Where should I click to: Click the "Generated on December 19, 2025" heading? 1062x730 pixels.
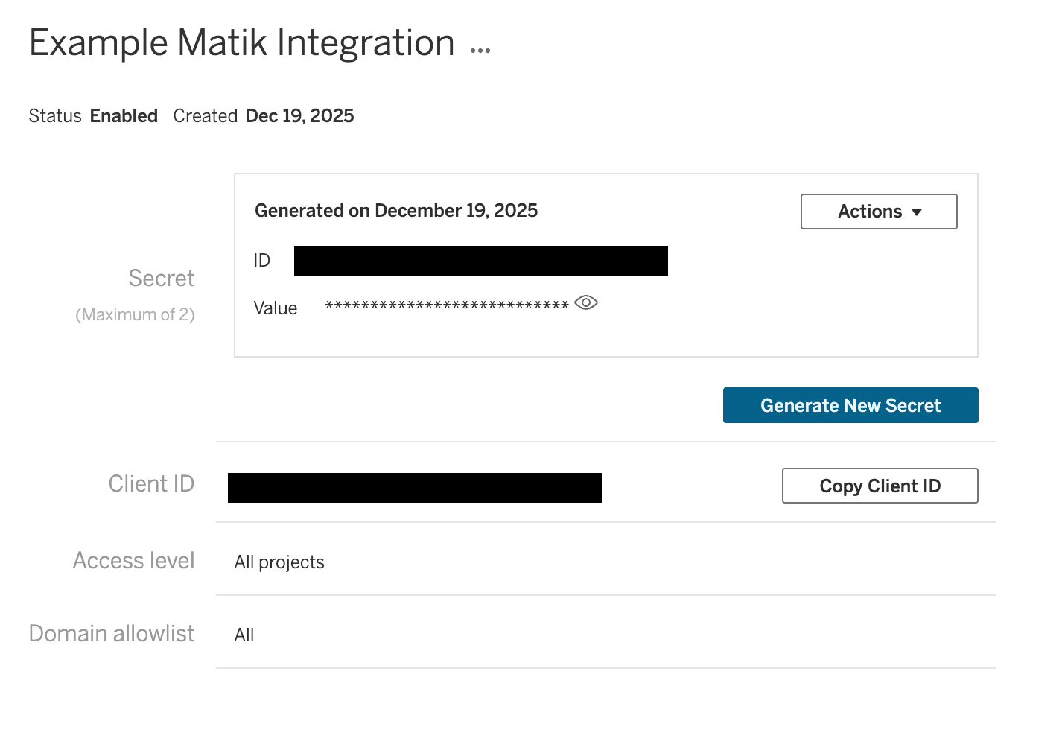396,211
